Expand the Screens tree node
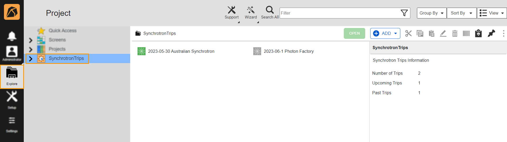The height and width of the screenshot is (142, 507). pyautogui.click(x=31, y=40)
